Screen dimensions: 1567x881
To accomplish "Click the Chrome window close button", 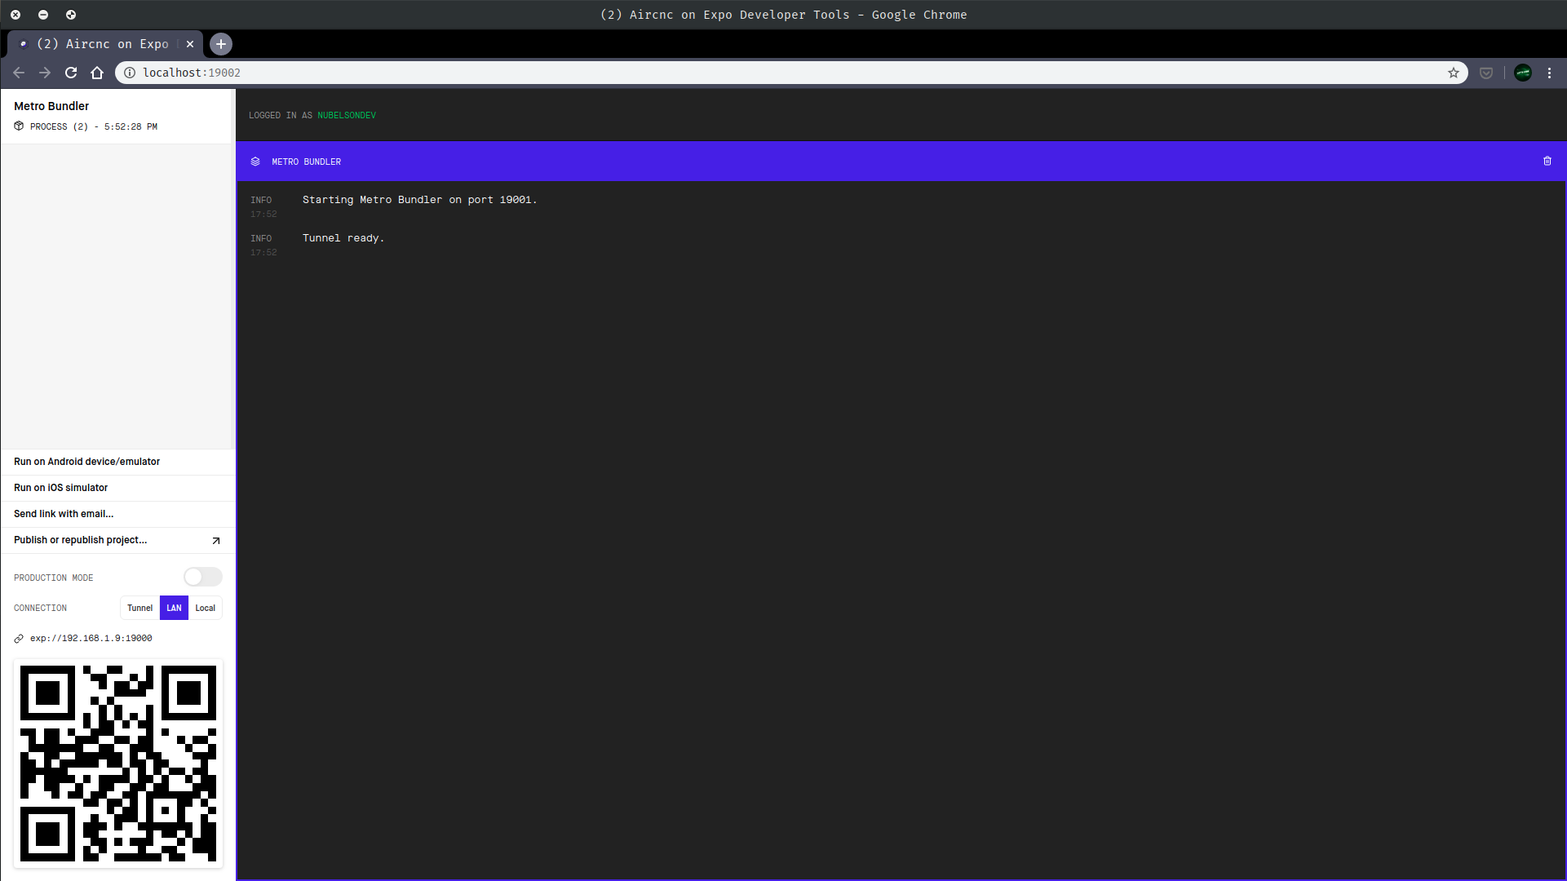I will click(x=15, y=15).
